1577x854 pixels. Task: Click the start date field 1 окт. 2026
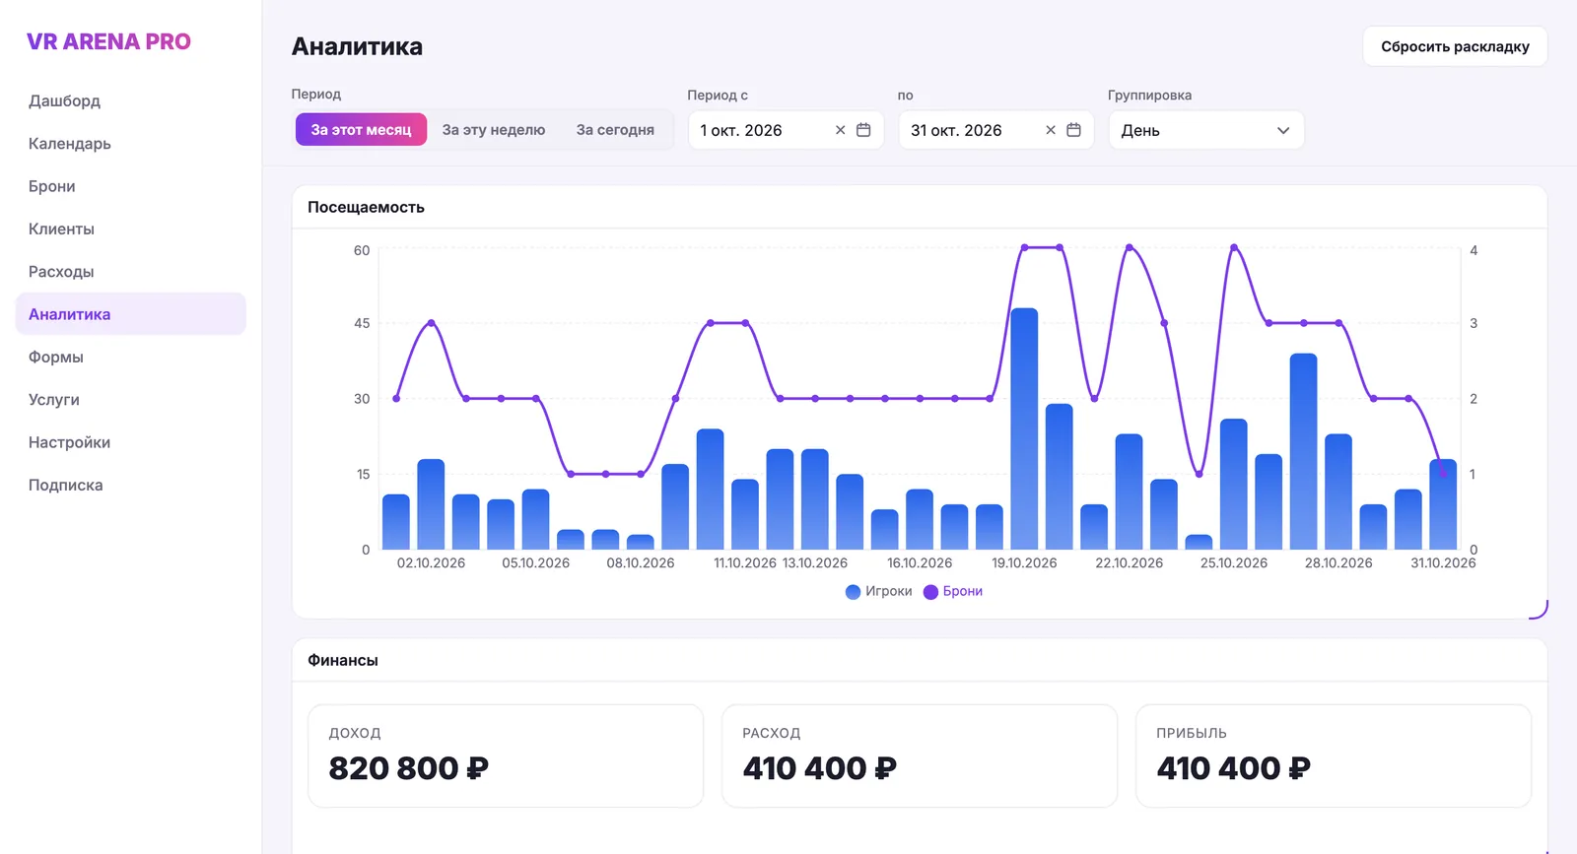coord(786,130)
